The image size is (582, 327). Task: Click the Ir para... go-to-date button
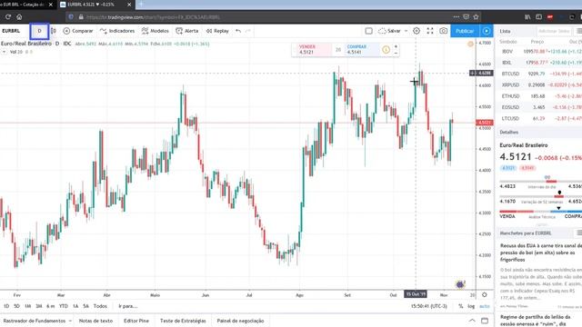(x=127, y=306)
